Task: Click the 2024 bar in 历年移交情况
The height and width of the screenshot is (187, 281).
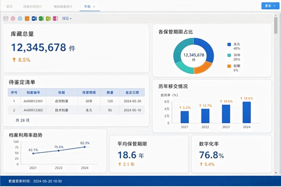Action: coord(247,112)
